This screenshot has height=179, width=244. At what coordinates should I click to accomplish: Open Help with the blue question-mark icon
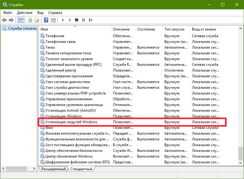tap(46, 20)
